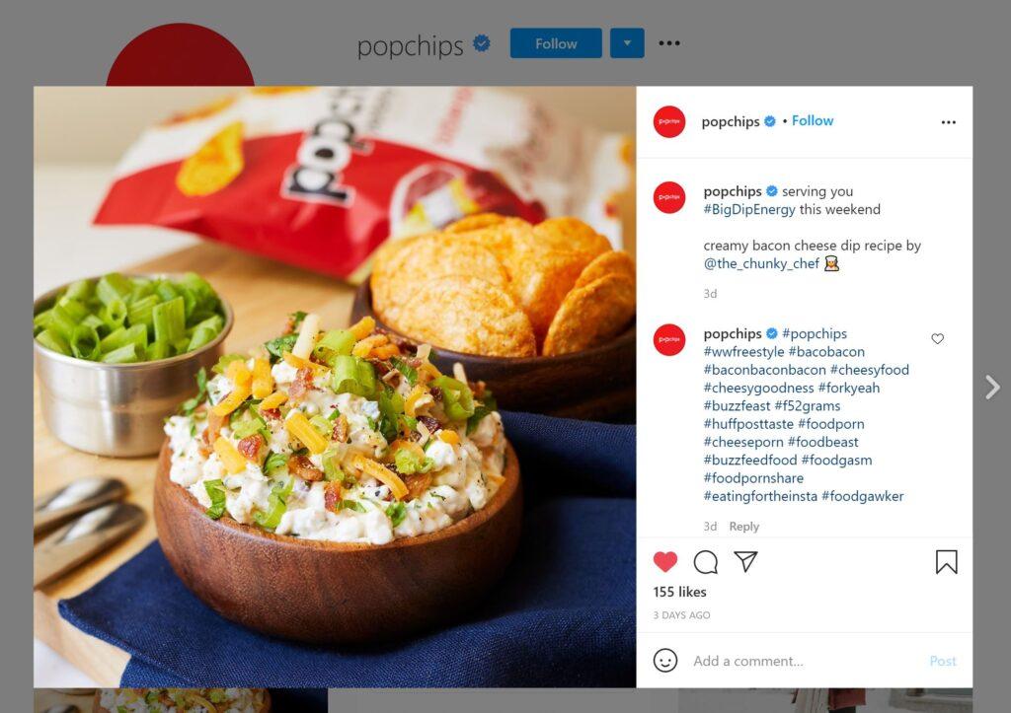
Task: Open emoji picker smiley icon
Action: point(664,660)
